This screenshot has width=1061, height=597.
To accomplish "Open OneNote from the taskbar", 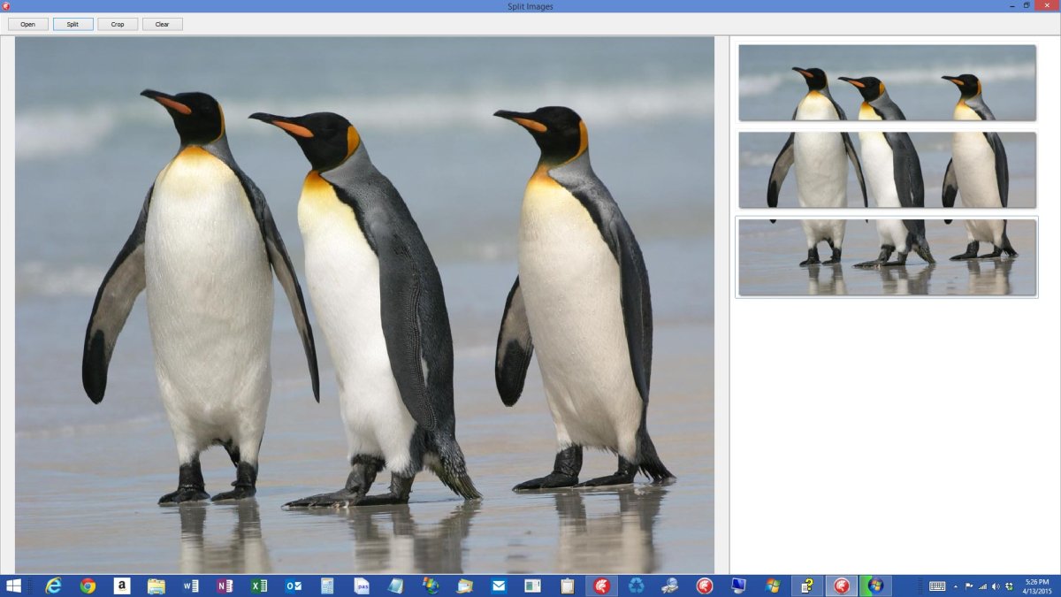I will pos(225,586).
